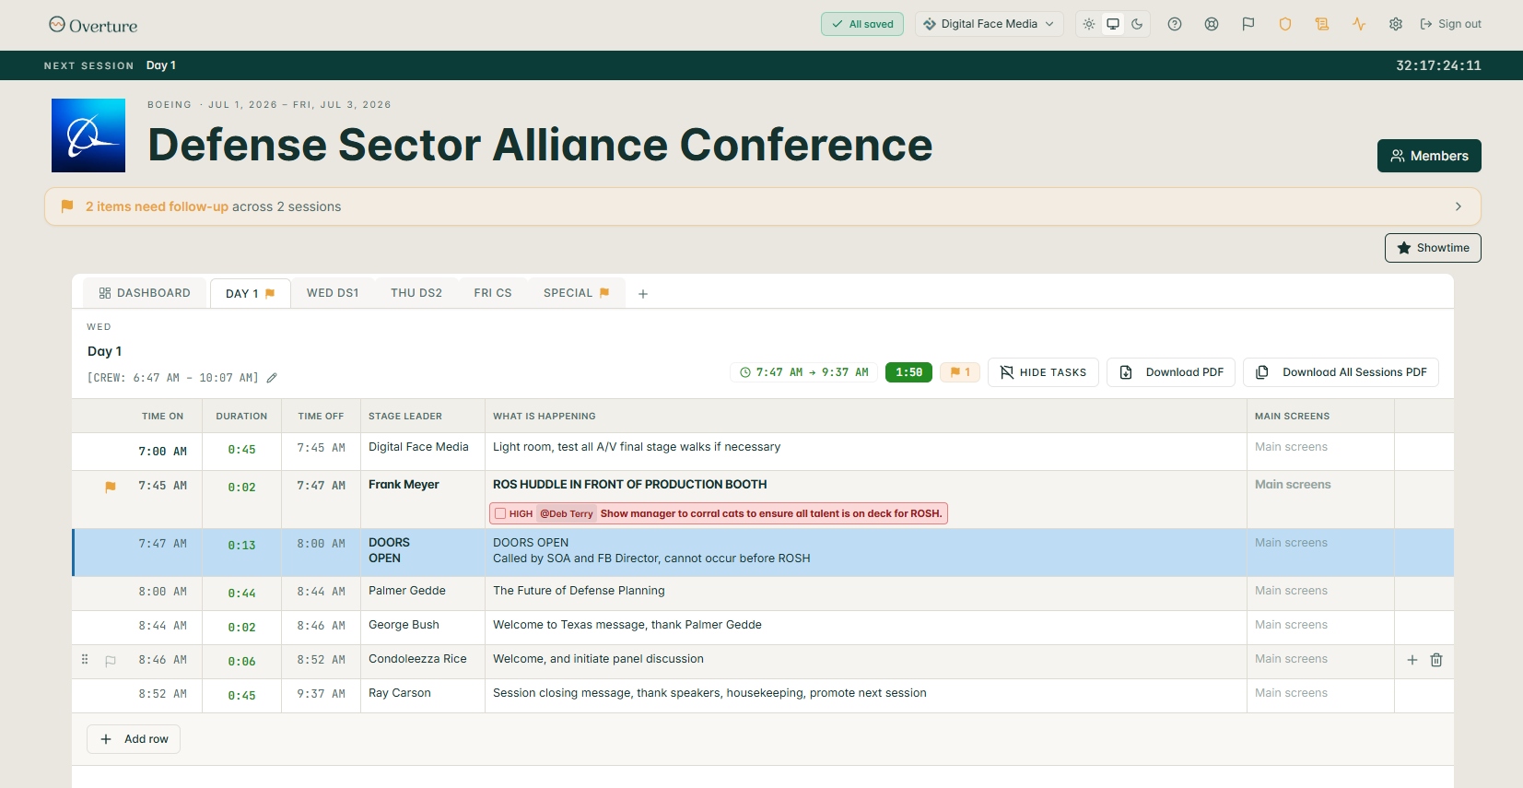Viewport: 1523px width, 788px height.
Task: Check the Deb Terry high priority task checkbox
Action: tap(500, 513)
